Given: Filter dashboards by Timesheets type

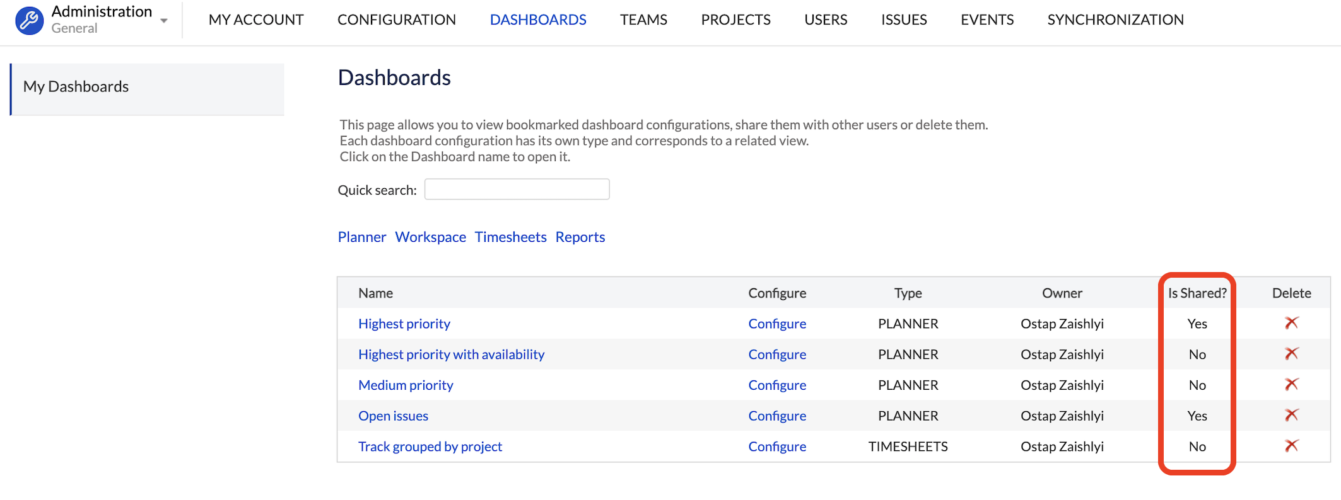Looking at the screenshot, I should click(x=510, y=237).
